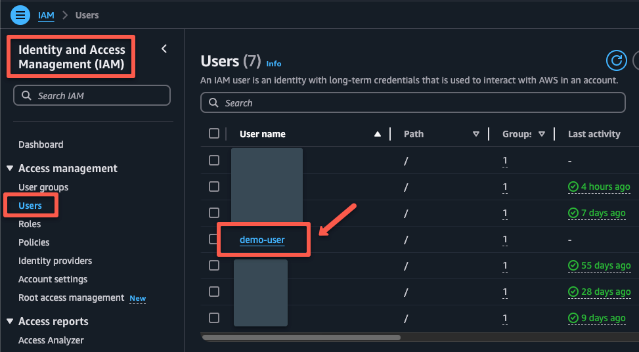Click the Users breadcrumb text
This screenshot has height=352, width=639.
87,16
